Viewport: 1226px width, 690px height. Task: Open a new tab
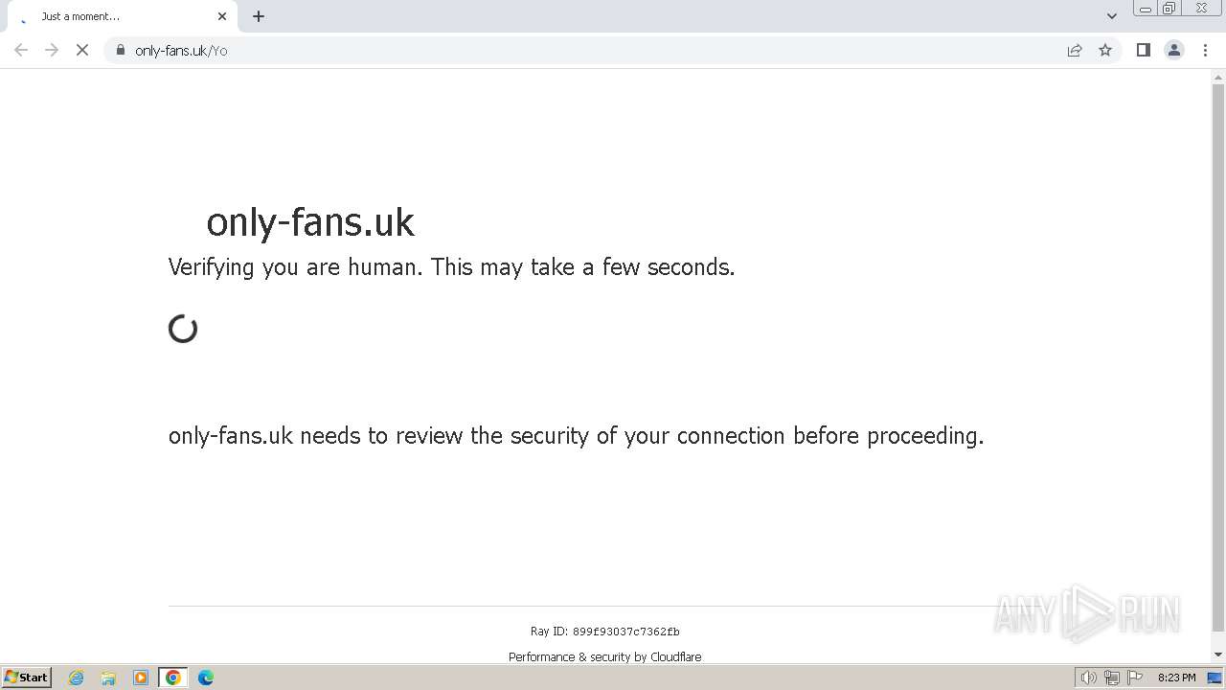(x=259, y=16)
